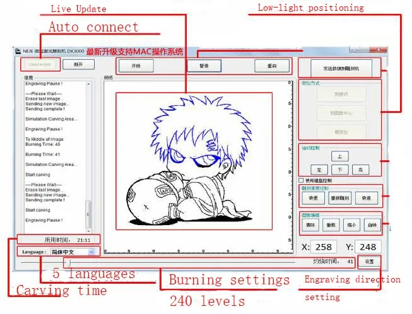
Task: Click the log scrollbar down arrow
Action: tap(88, 231)
